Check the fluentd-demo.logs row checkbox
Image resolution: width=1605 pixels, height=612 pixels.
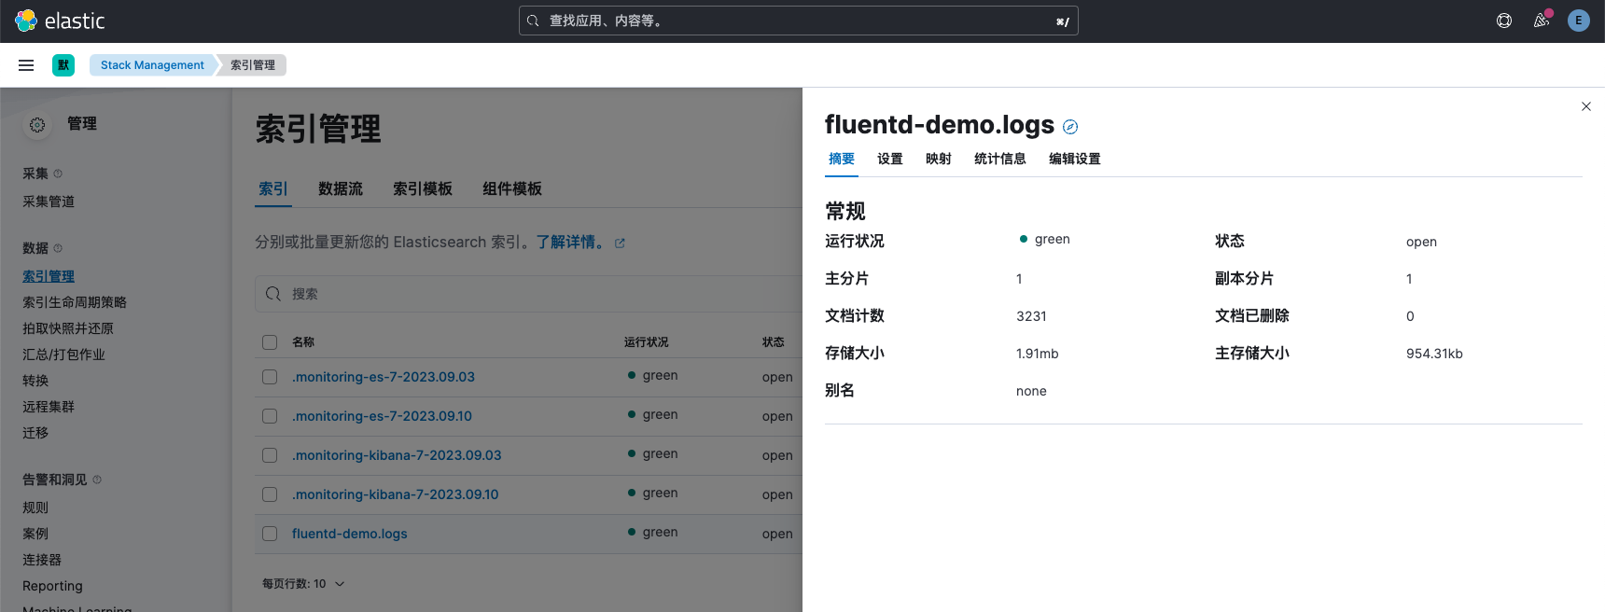tap(270, 534)
